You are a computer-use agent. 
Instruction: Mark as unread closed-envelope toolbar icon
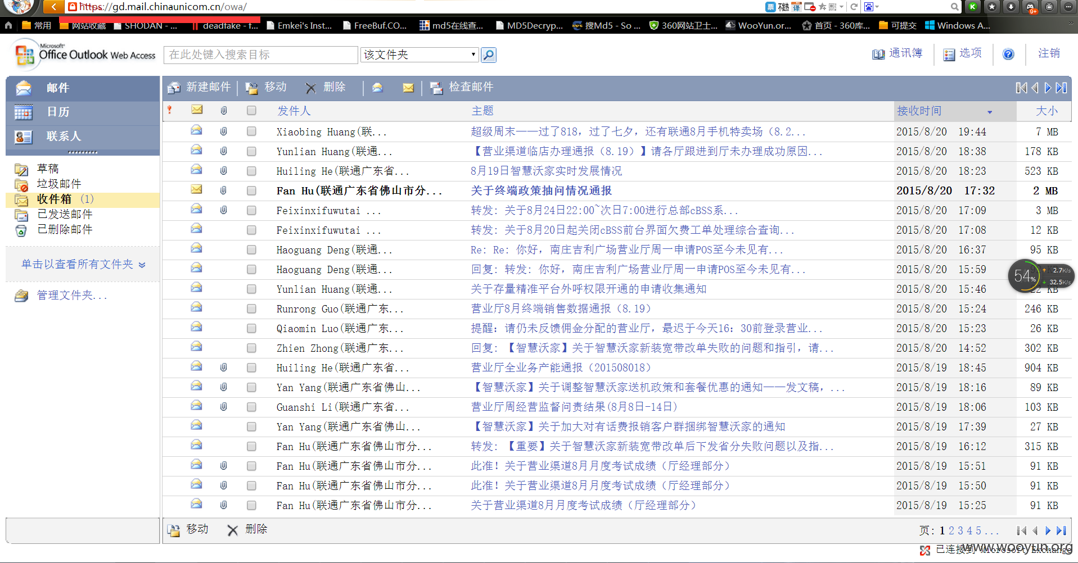point(408,88)
